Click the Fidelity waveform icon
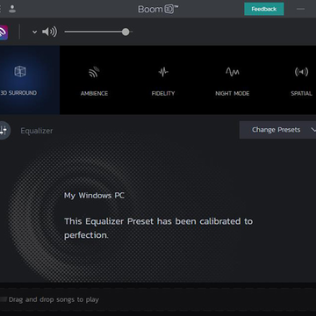The image size is (316, 316). tap(163, 72)
